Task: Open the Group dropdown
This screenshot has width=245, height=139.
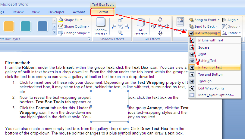Action: 231,26
